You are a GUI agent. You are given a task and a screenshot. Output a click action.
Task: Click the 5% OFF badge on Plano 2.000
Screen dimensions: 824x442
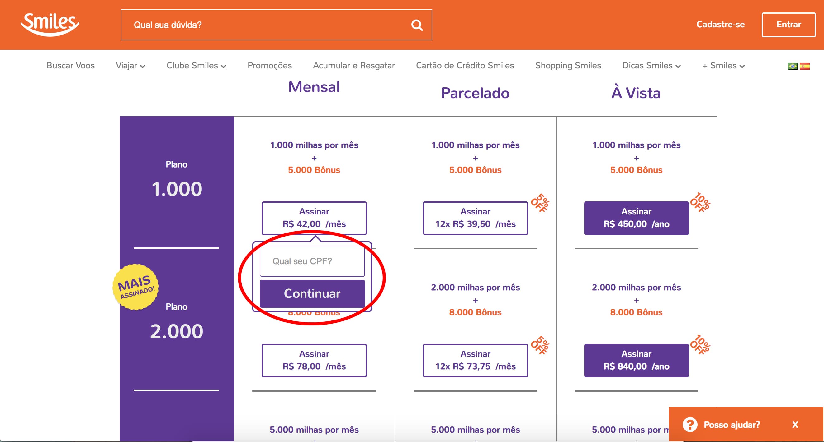pos(540,345)
